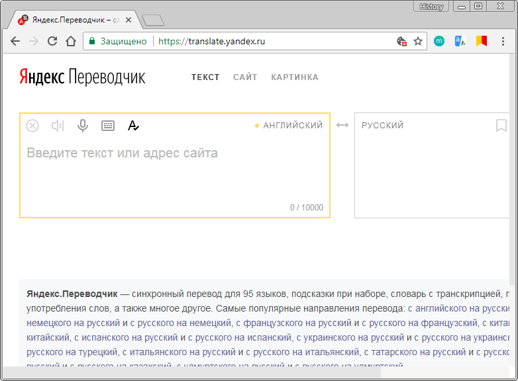Click the browser forward arrow
Image resolution: width=518 pixels, height=381 pixels.
(34, 41)
